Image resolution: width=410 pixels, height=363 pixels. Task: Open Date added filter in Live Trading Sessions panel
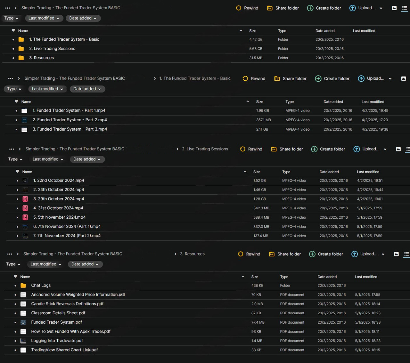coord(87,159)
